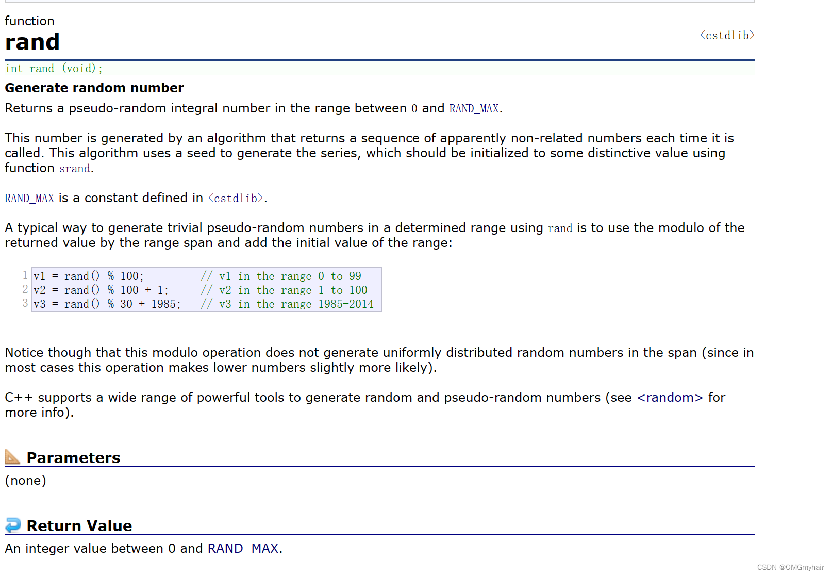Open the <cstdlib> header link at top right
Image resolution: width=832 pixels, height=576 pixels.
click(x=727, y=36)
